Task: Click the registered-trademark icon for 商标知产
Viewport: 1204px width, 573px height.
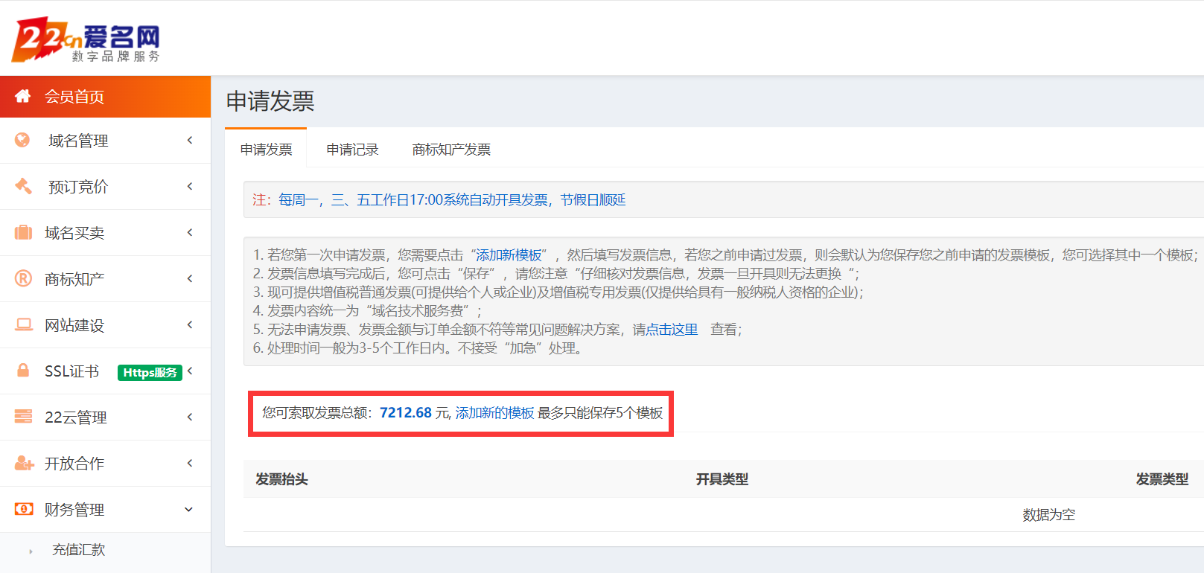Action: (23, 278)
